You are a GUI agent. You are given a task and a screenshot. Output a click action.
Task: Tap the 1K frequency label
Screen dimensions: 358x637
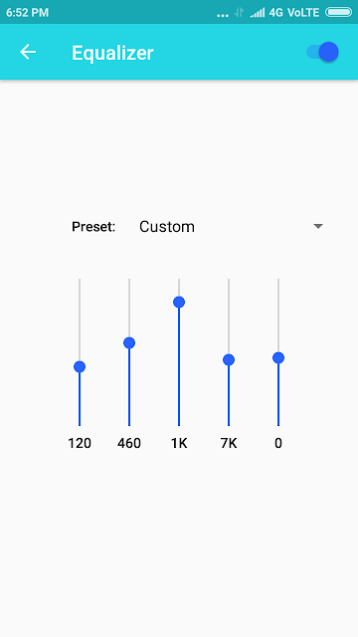pos(179,443)
